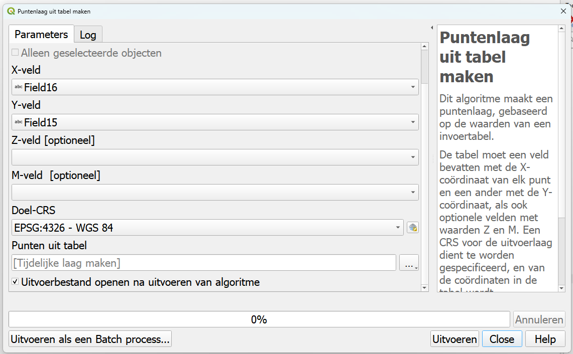Open the Y-veld dropdown showing Field15
The width and height of the screenshot is (573, 354).
point(215,122)
